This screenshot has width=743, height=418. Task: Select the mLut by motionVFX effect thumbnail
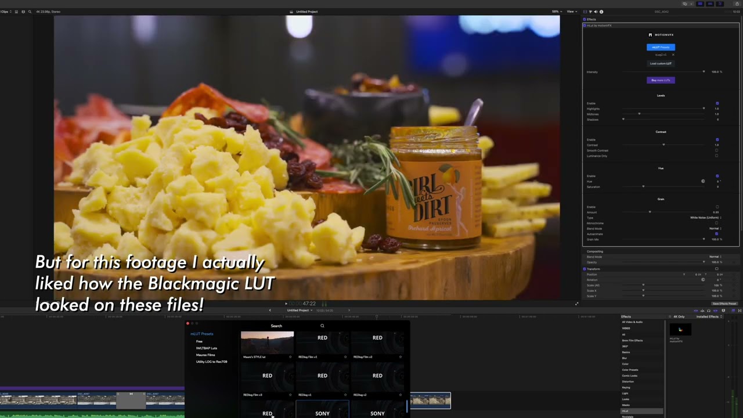(680, 330)
